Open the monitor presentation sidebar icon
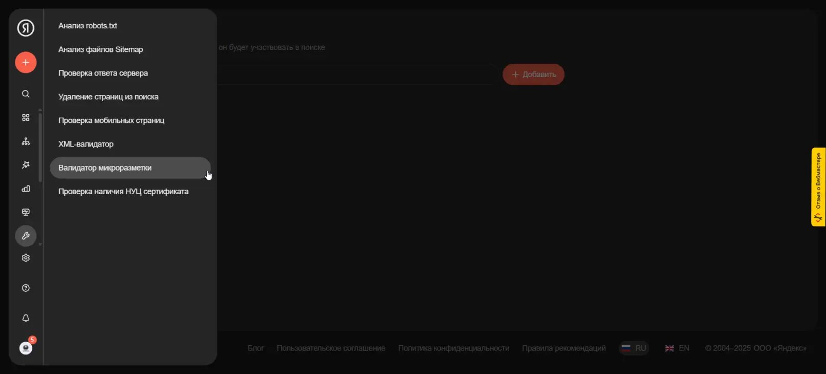This screenshot has width=826, height=374. [26, 212]
